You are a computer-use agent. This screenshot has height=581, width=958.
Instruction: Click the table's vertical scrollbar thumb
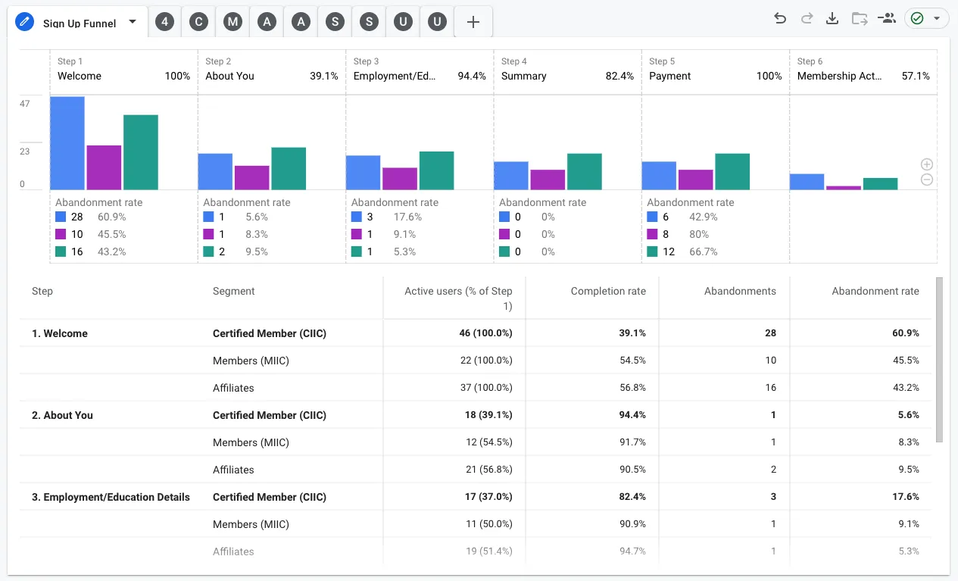point(940,360)
